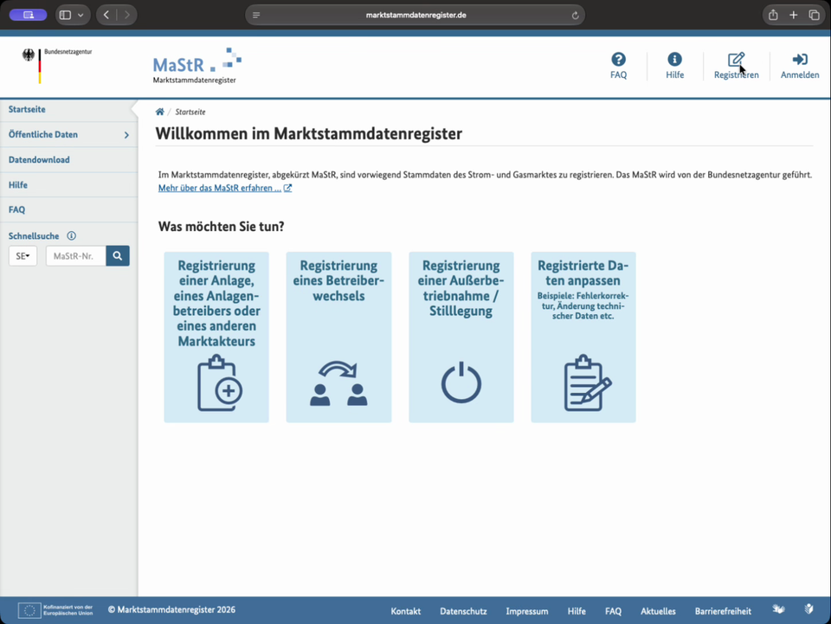831x624 pixels.
Task: Expand Öffentliche Daten submenu chevron
Action: click(126, 135)
